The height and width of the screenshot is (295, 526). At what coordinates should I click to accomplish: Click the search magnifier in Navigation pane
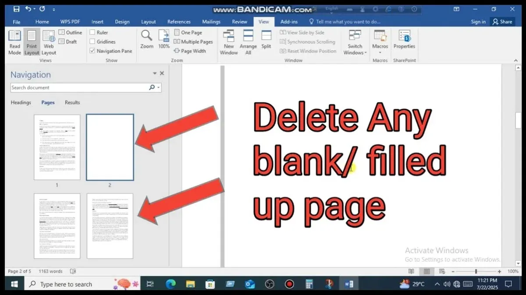point(152,87)
